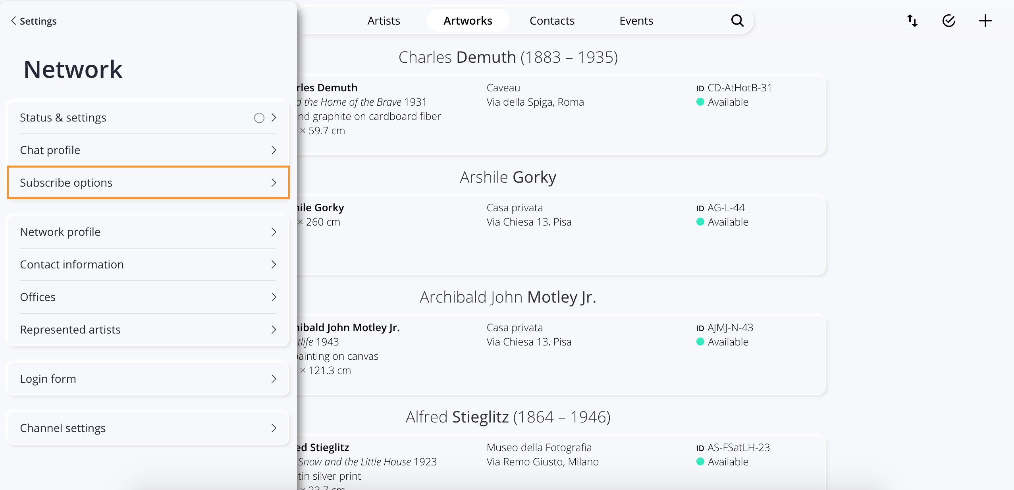
Task: Open Contact information
Action: click(x=148, y=264)
